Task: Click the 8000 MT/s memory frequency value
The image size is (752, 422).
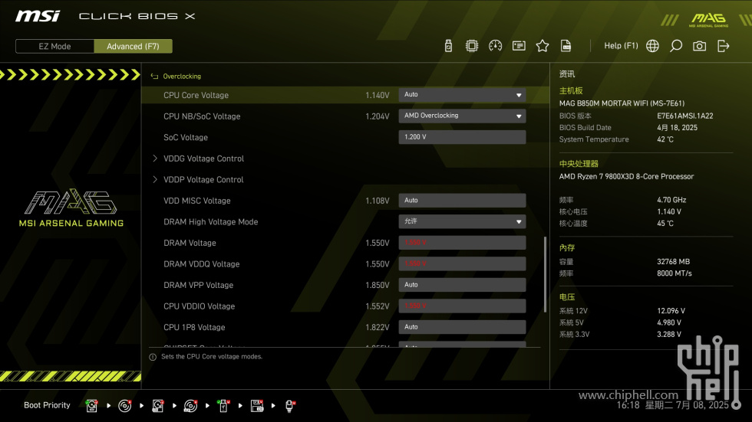Action: [x=674, y=273]
